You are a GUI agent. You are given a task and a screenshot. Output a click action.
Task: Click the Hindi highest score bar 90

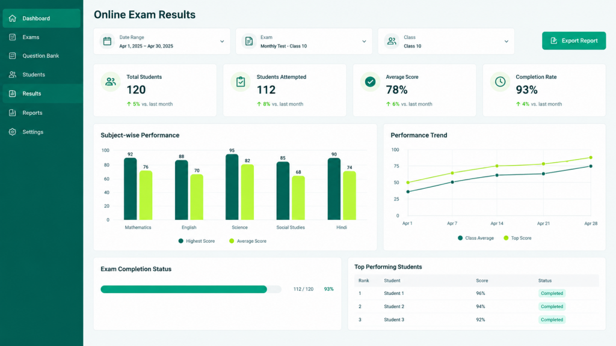(x=334, y=189)
